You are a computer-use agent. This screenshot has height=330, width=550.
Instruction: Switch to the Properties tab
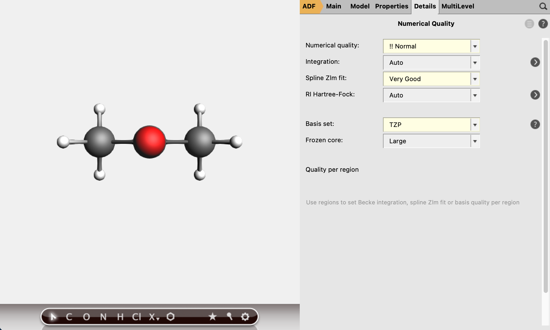[x=391, y=6]
